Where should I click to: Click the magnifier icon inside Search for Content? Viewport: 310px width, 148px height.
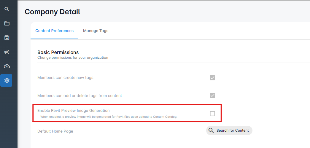(211, 131)
